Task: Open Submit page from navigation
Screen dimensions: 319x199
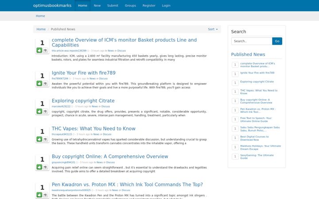Action: [113, 5]
